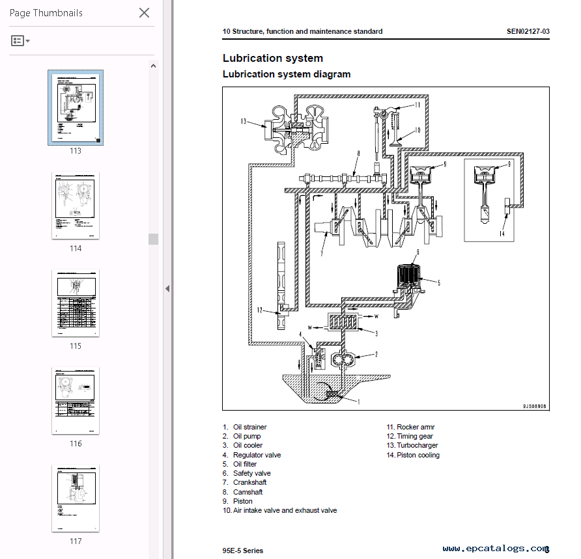Select page 115 thumbnail
581x559 pixels.
coord(76,303)
